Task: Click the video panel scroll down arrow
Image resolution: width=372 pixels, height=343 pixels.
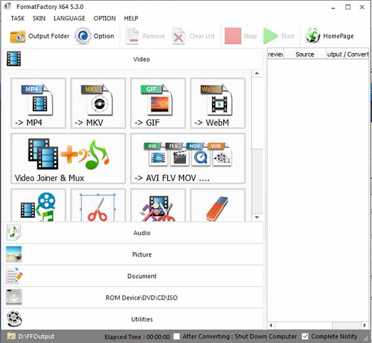Action: [257, 217]
